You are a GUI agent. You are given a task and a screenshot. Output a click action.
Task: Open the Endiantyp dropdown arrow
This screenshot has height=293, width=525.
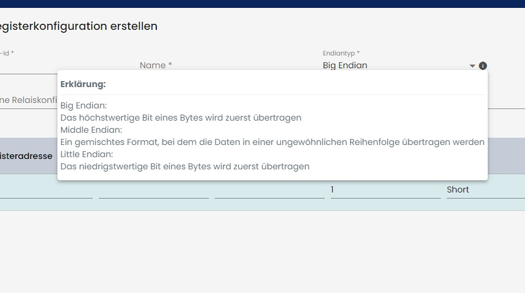[472, 66]
